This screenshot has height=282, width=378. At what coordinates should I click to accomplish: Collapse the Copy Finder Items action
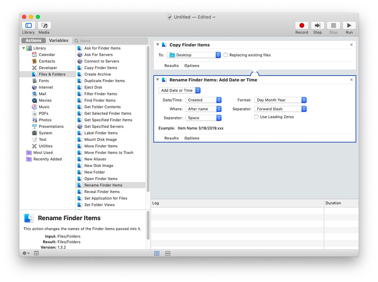click(157, 45)
